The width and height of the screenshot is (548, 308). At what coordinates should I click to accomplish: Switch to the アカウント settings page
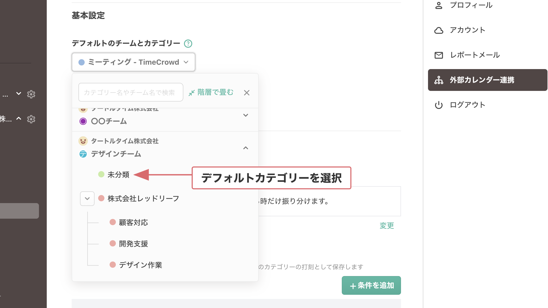pyautogui.click(x=467, y=30)
